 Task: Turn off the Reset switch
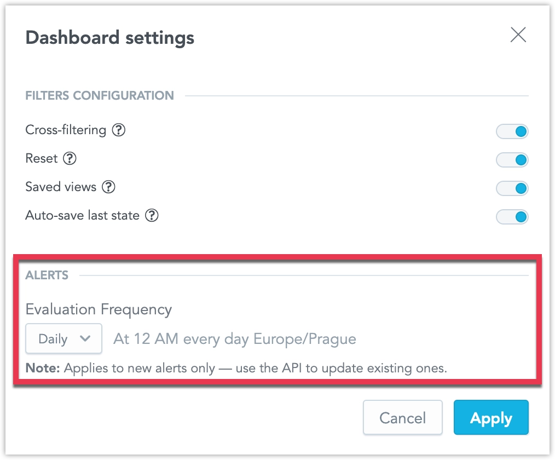click(512, 160)
